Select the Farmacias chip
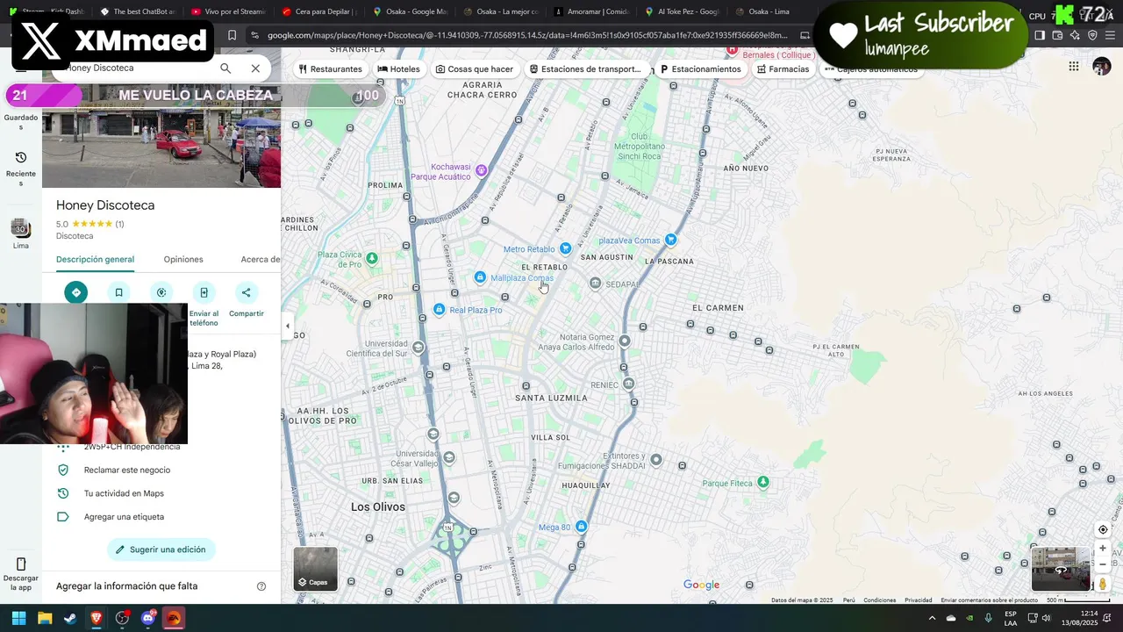The image size is (1123, 632). (x=783, y=69)
